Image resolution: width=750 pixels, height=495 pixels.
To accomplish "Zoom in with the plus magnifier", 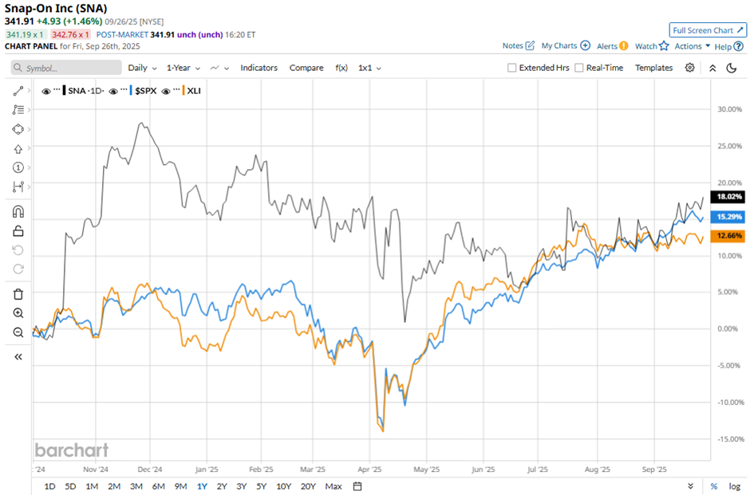I will tap(18, 313).
